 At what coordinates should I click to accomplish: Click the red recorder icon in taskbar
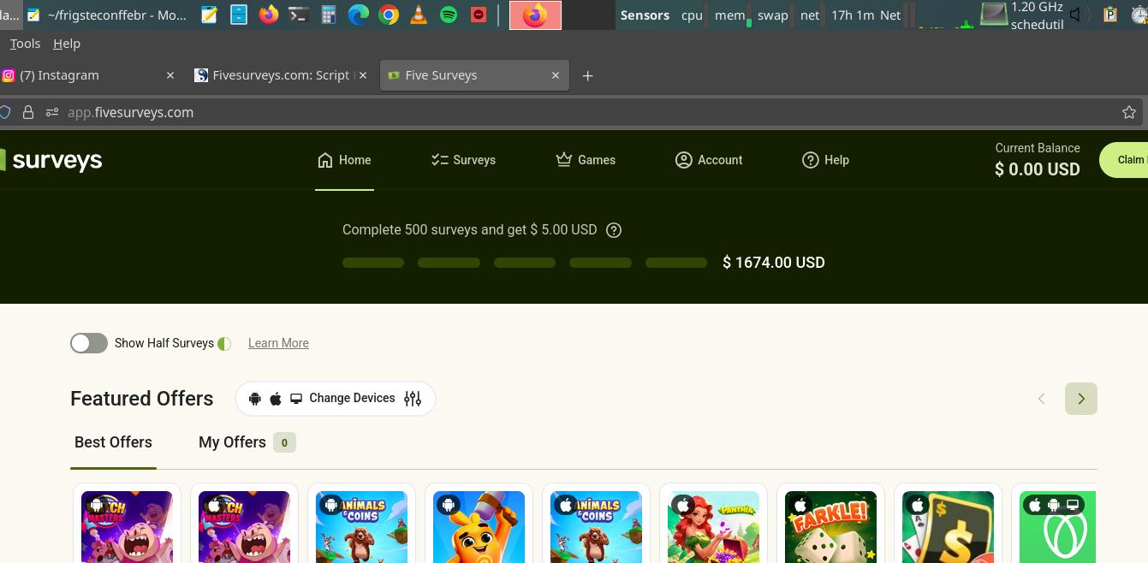pos(479,15)
